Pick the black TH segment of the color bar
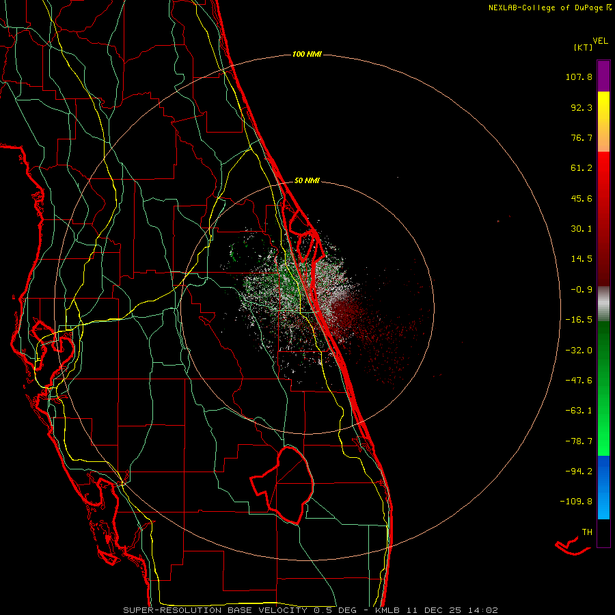 pyautogui.click(x=603, y=533)
